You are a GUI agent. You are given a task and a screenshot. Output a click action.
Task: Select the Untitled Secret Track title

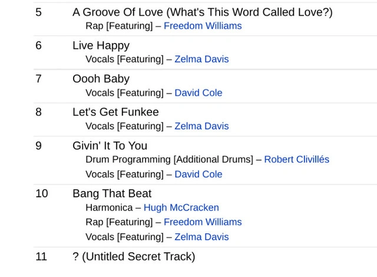[134, 256]
